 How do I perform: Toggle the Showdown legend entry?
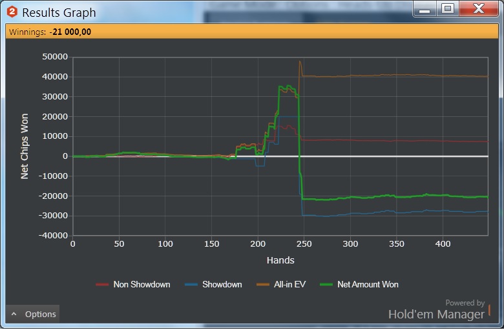point(213,284)
